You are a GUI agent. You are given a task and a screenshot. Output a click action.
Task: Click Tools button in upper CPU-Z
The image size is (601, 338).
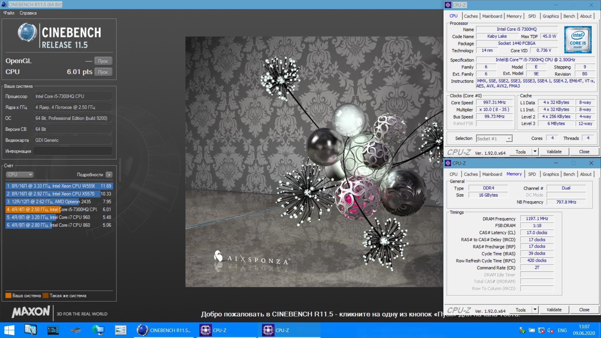pos(521,152)
